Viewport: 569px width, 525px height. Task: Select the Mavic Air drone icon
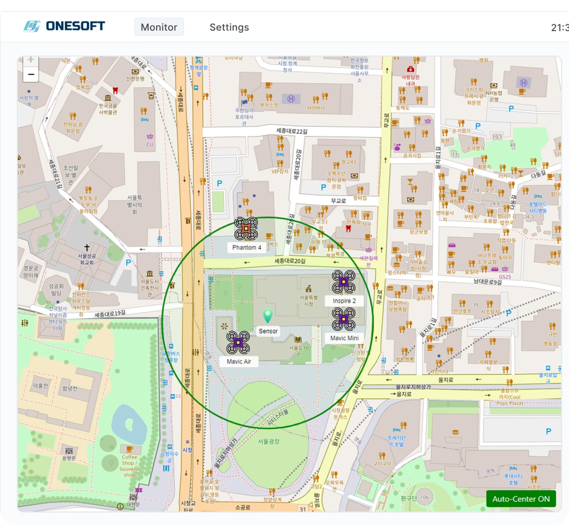pyautogui.click(x=238, y=343)
